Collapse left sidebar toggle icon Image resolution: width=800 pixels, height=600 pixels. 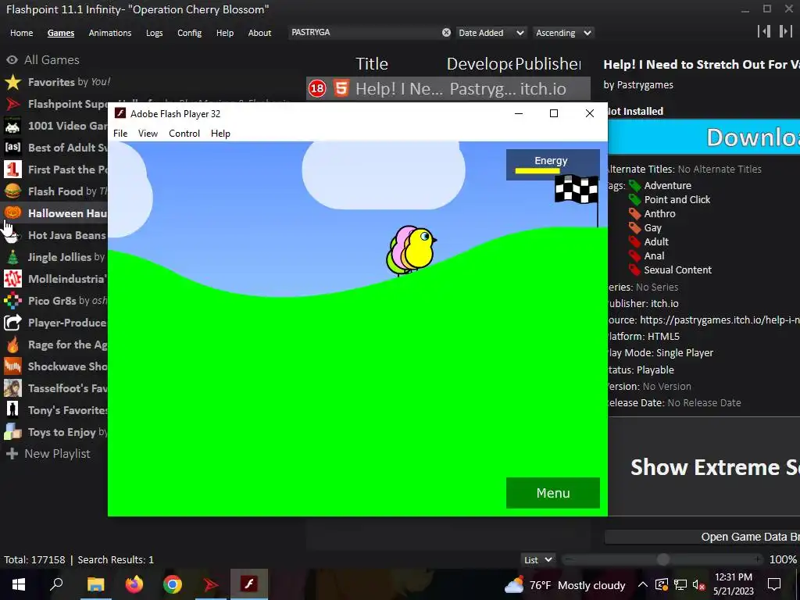click(764, 31)
